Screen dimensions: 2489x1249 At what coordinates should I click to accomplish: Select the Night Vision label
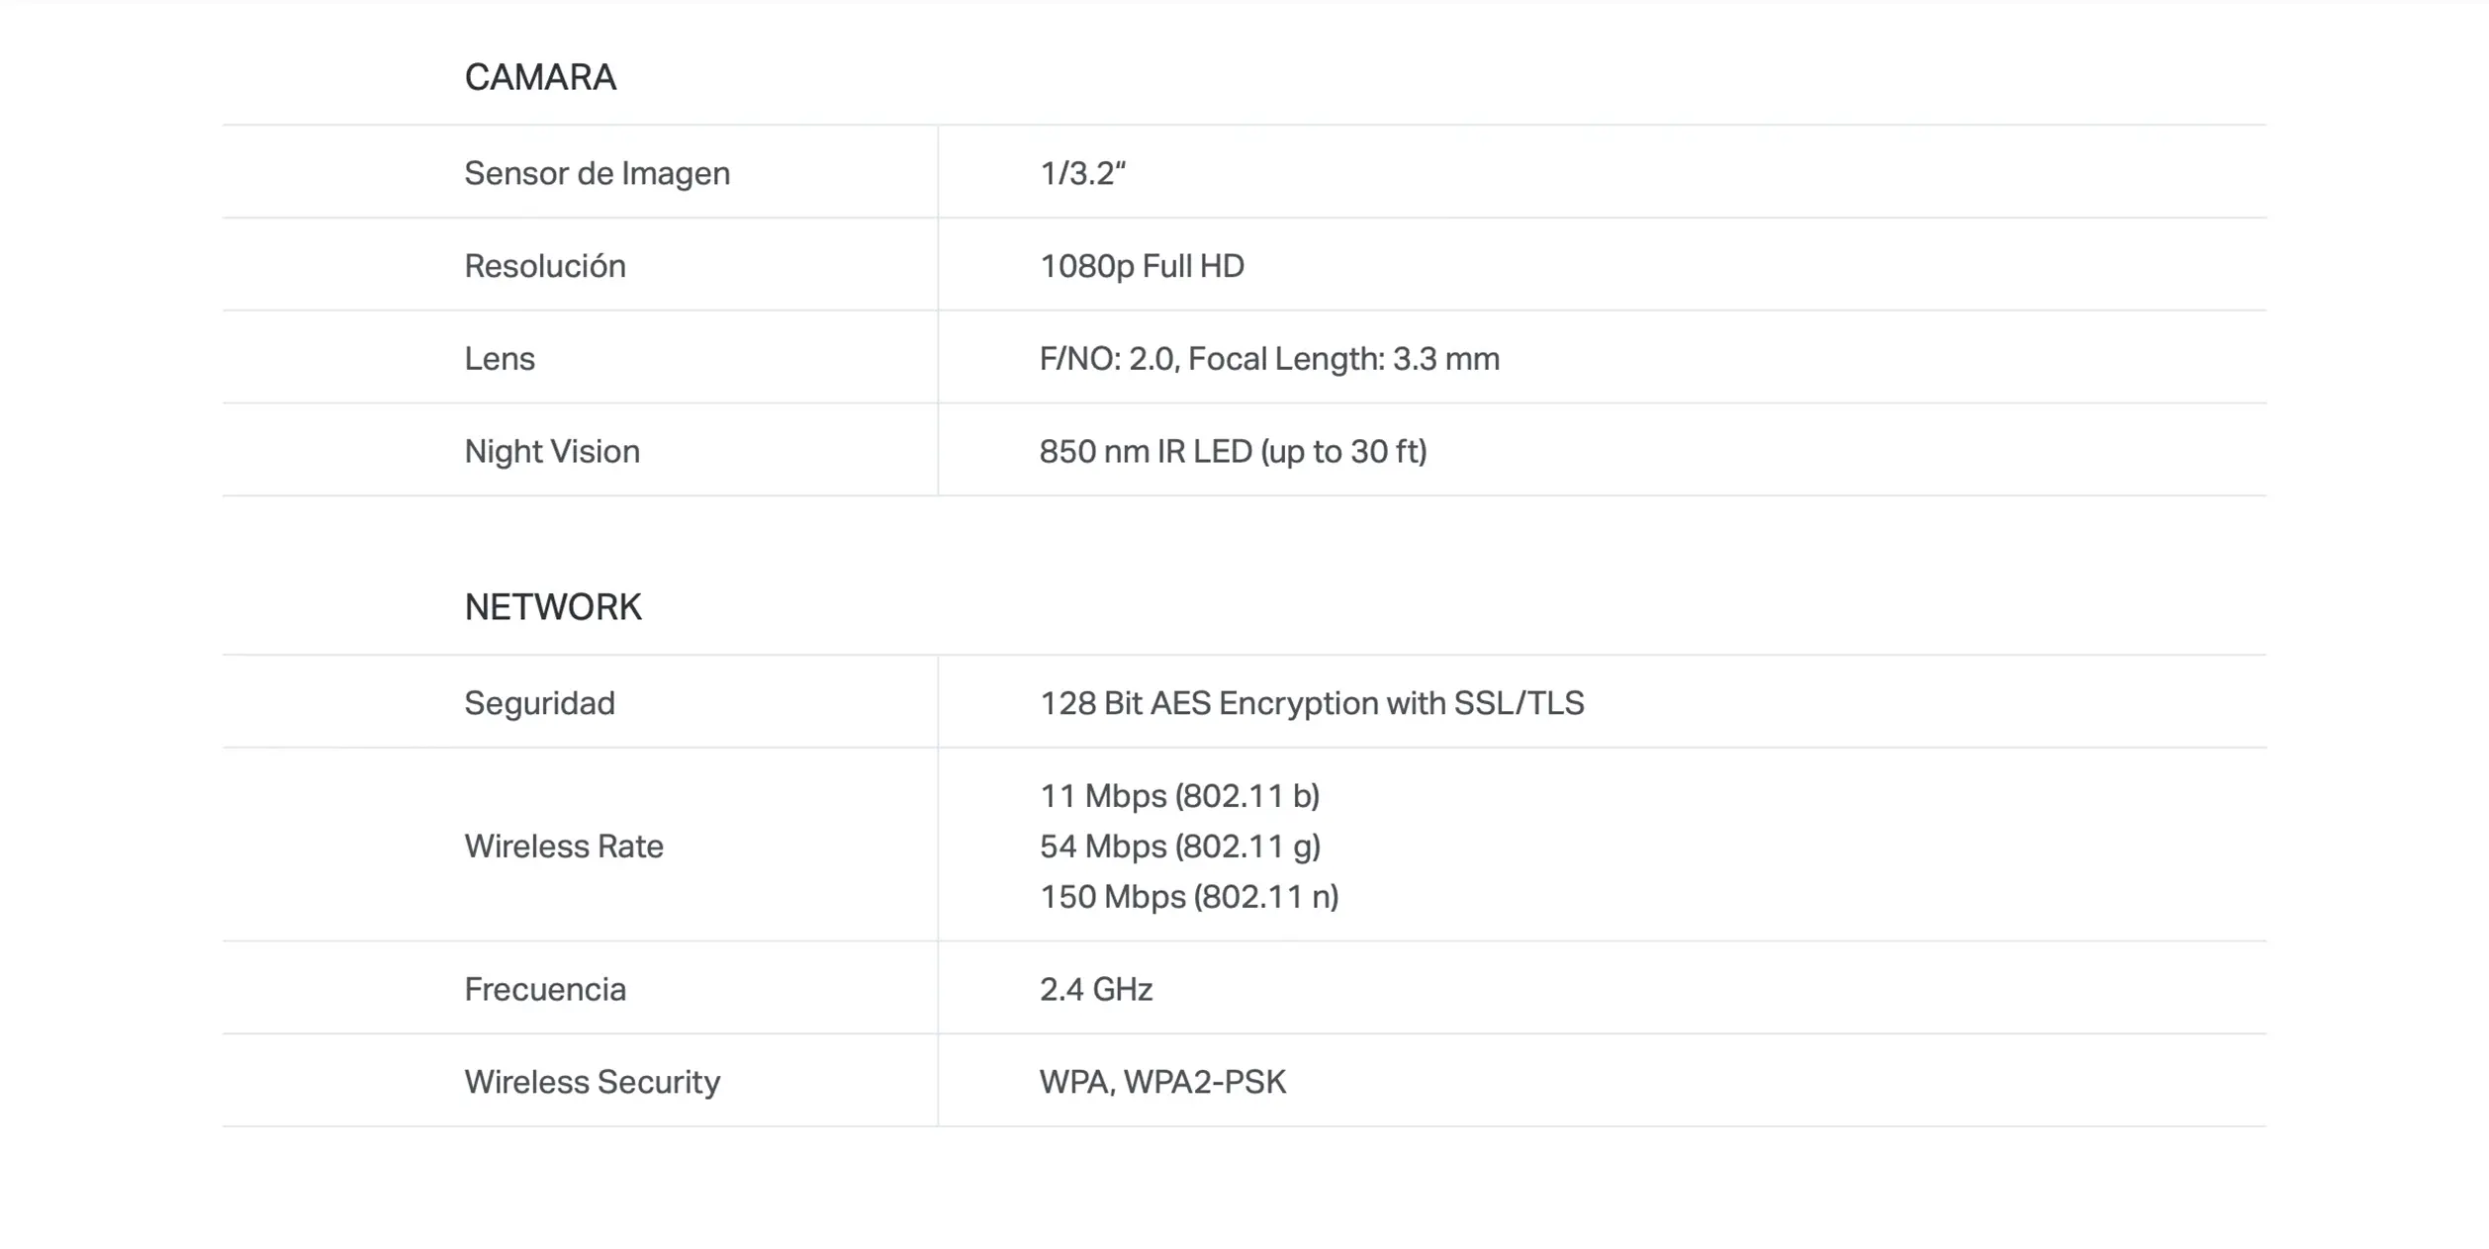click(552, 451)
